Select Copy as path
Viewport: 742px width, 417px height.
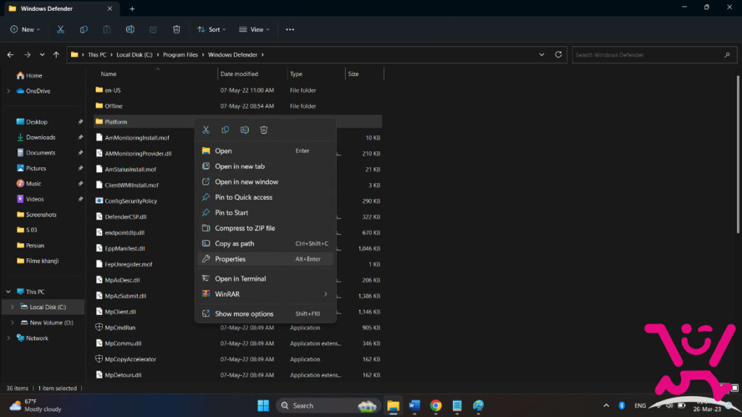[265, 243]
